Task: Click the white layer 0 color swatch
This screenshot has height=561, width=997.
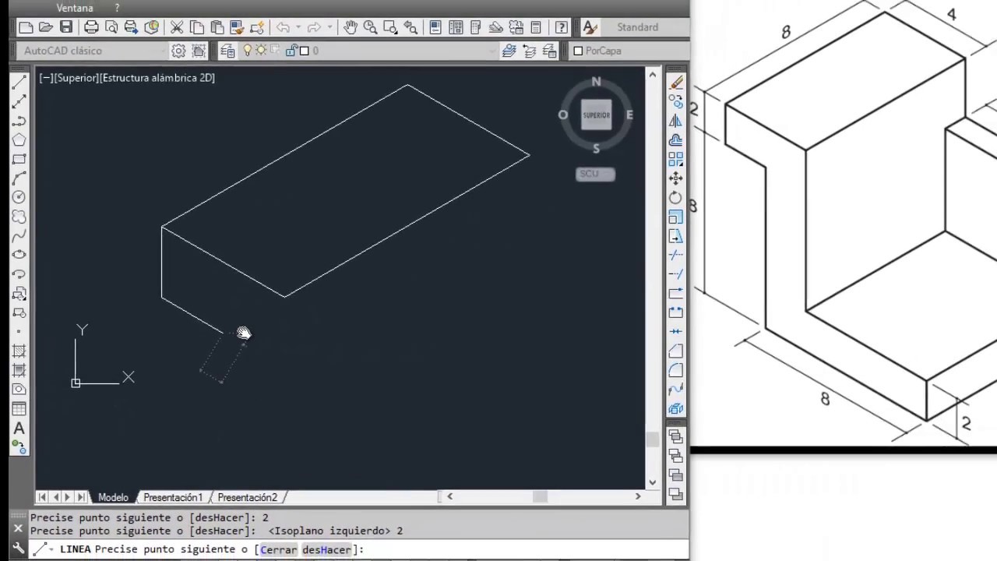Action: 305,51
